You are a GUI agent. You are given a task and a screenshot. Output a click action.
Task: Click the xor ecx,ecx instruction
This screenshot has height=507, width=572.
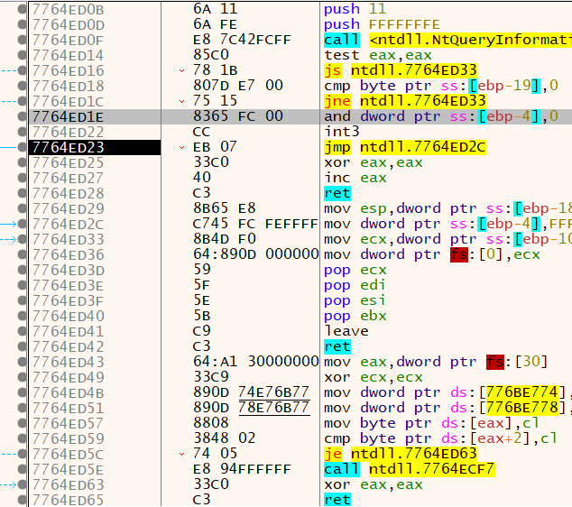374,377
